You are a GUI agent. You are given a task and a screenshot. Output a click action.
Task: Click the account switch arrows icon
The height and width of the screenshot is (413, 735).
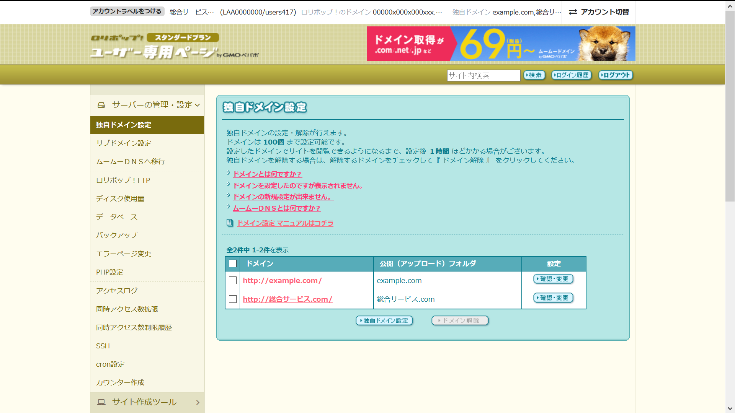(573, 12)
